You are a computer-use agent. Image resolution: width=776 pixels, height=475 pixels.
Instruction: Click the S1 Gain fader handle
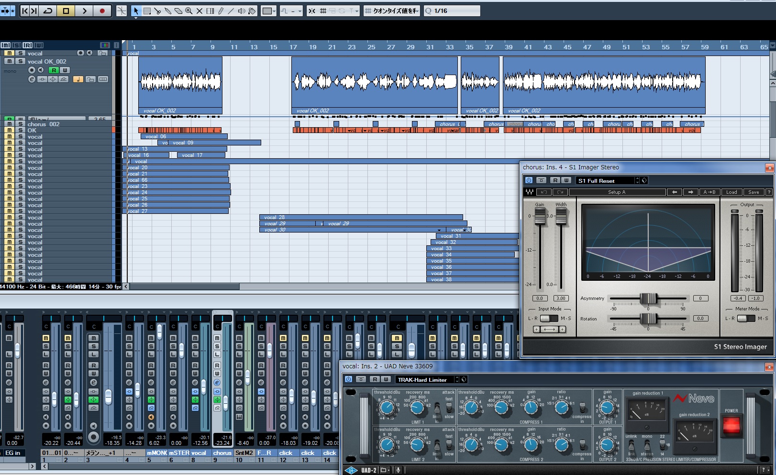point(540,216)
